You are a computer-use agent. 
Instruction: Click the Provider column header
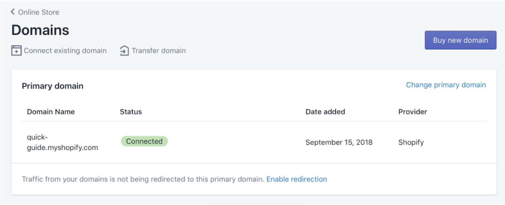412,112
